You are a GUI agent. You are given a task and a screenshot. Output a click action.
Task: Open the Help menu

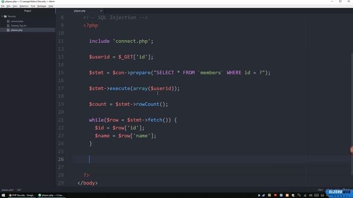coord(51,6)
